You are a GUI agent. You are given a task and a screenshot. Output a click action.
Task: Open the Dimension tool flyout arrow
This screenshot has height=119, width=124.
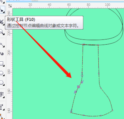point(4,109)
